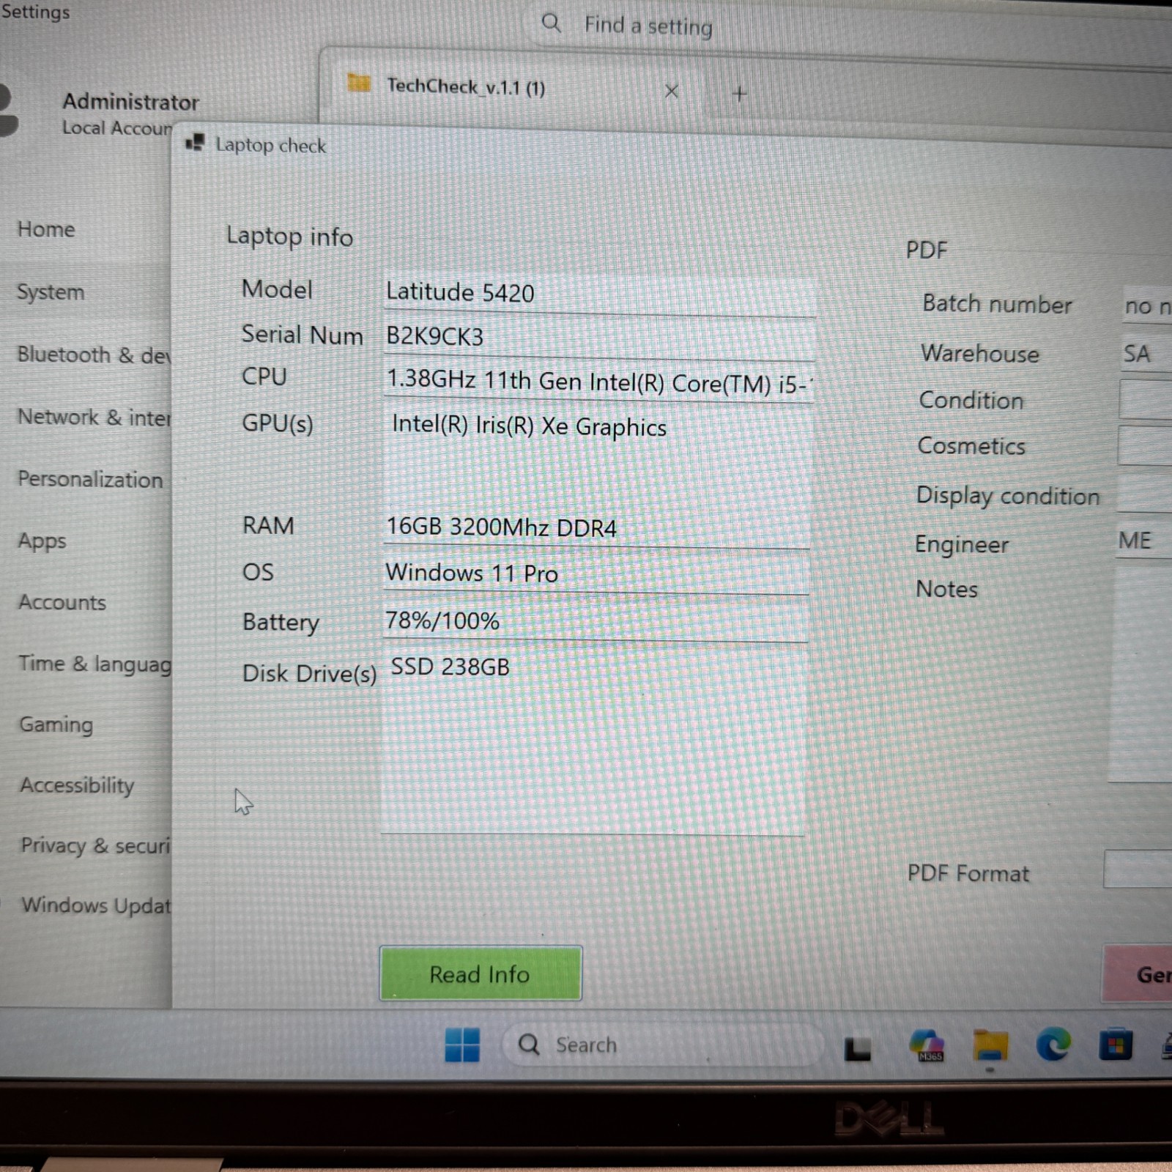Add a new File Explorer tab

coord(739,94)
